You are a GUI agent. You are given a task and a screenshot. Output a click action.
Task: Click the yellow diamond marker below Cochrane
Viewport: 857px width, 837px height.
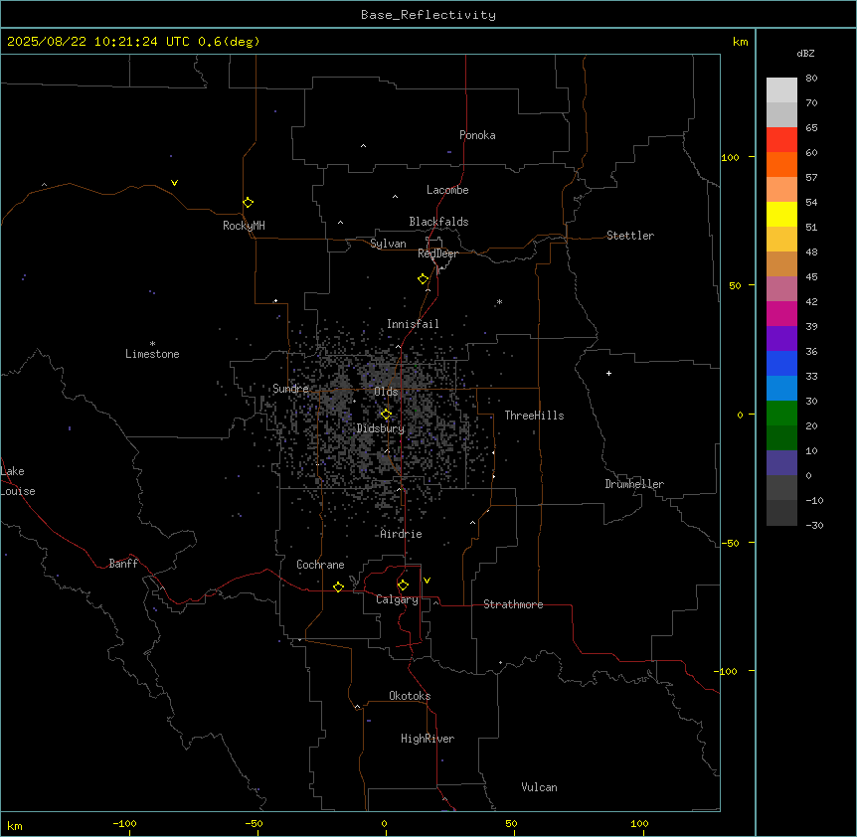coord(338,586)
